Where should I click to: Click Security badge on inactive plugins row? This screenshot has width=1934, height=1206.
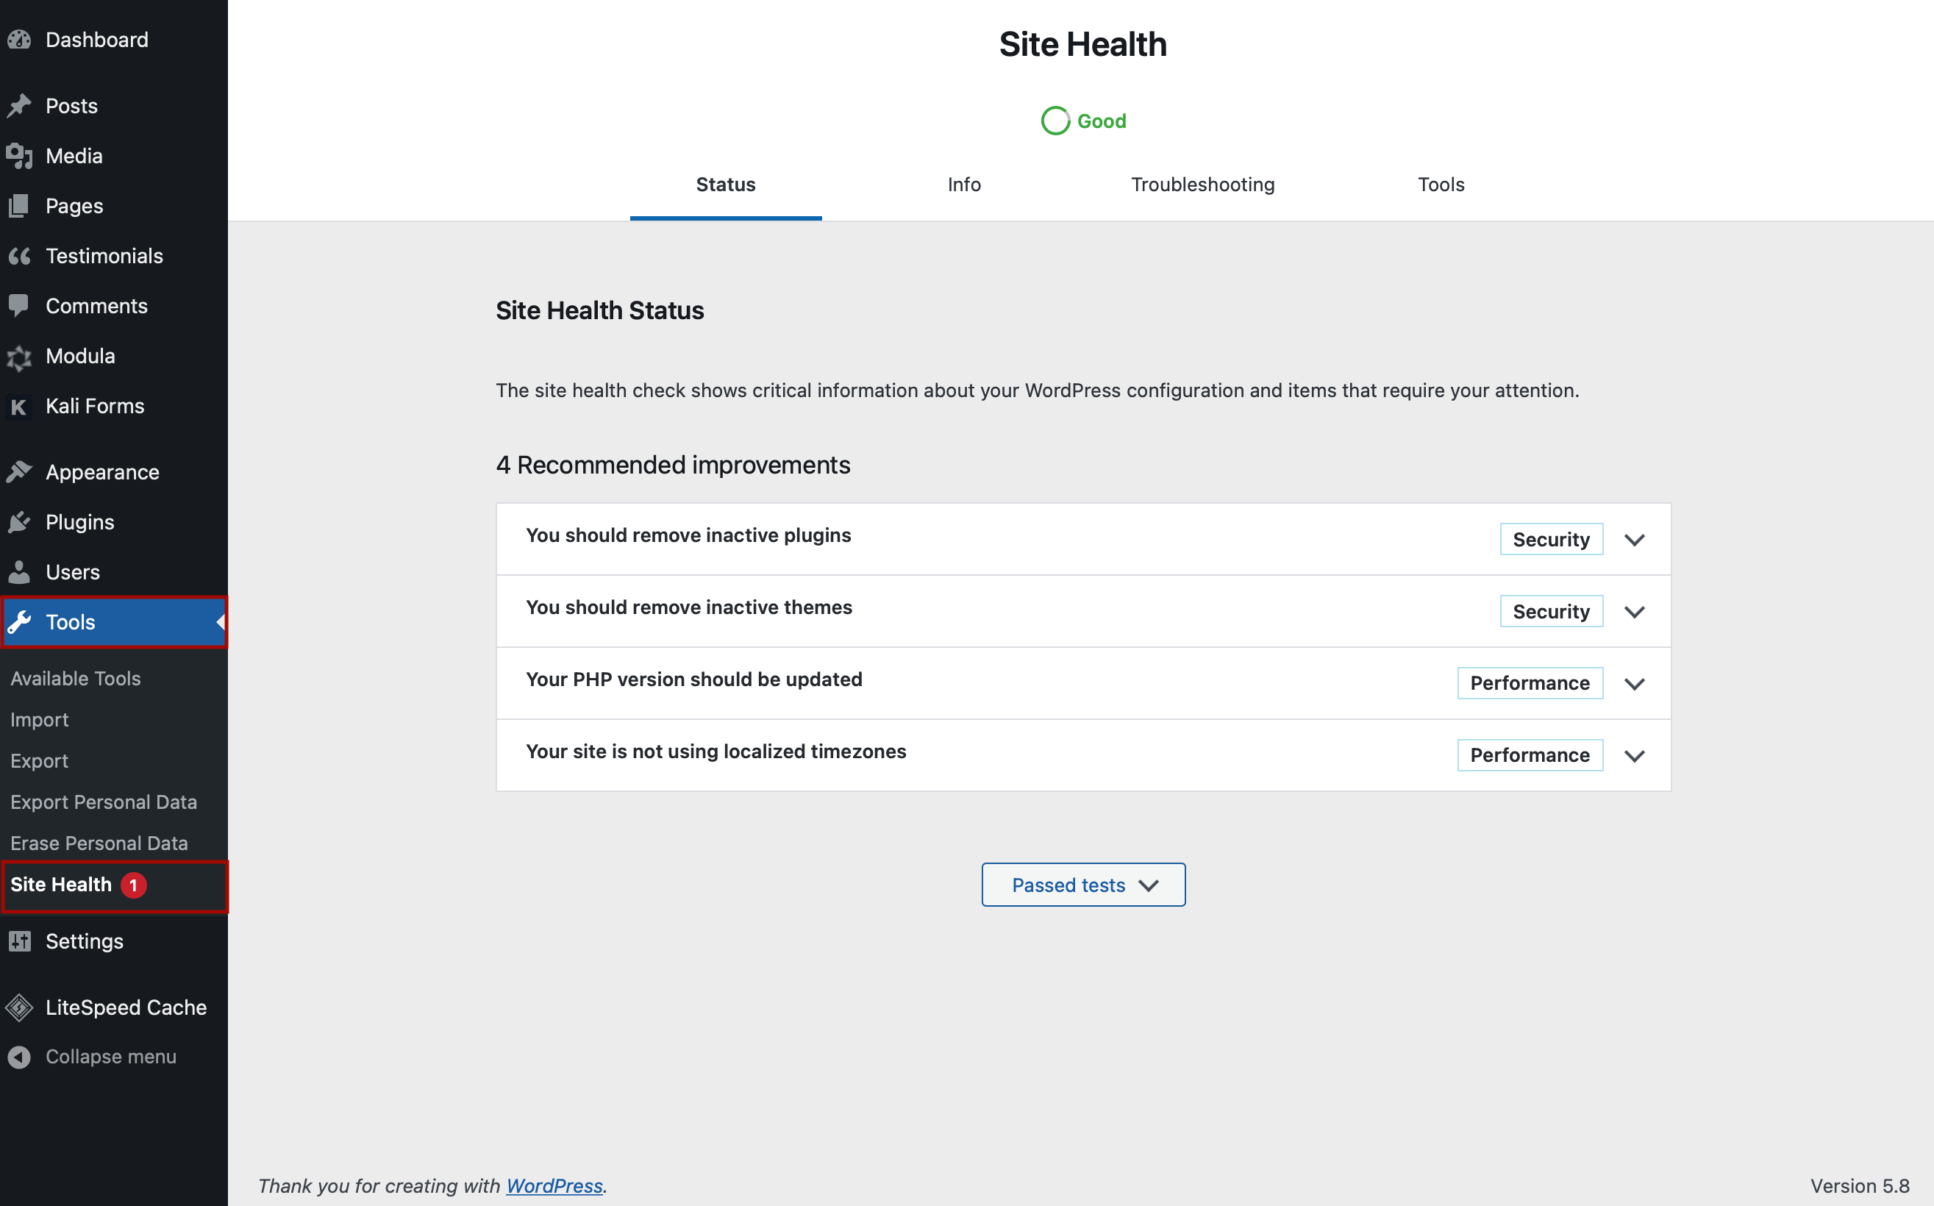tap(1551, 540)
